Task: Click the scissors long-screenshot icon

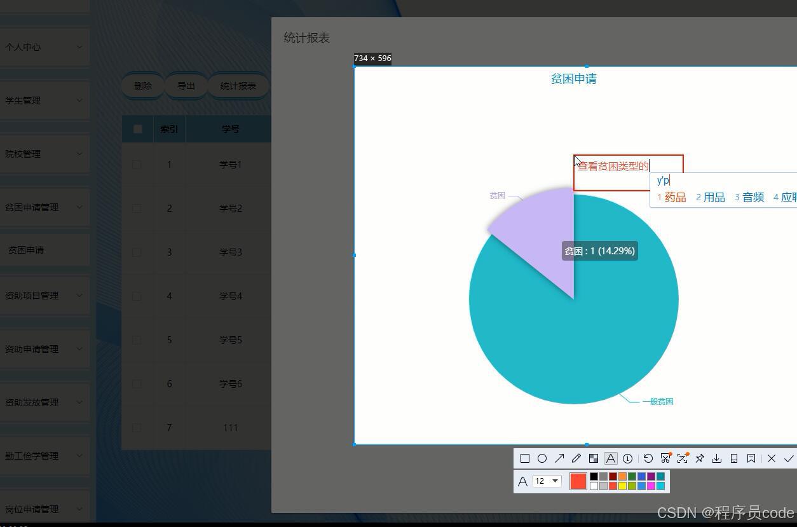Action: click(665, 458)
